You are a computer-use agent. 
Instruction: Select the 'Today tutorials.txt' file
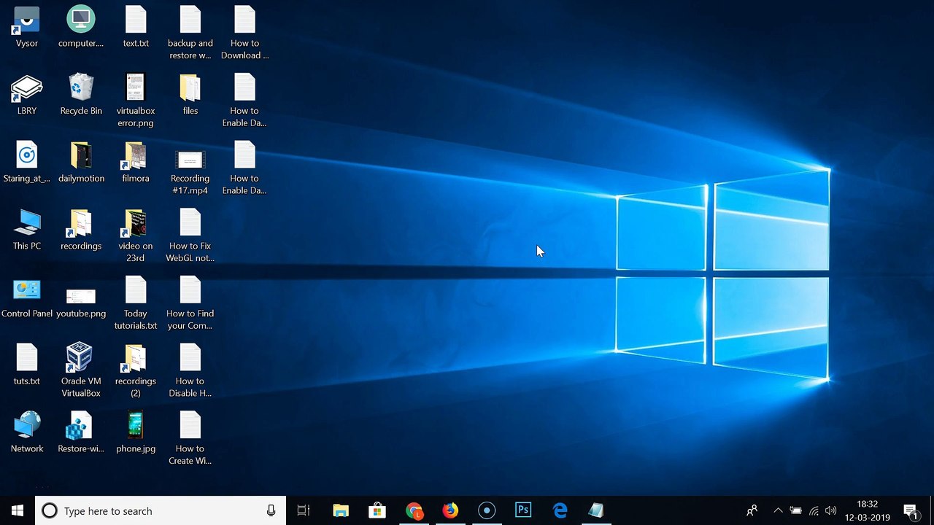click(x=136, y=303)
